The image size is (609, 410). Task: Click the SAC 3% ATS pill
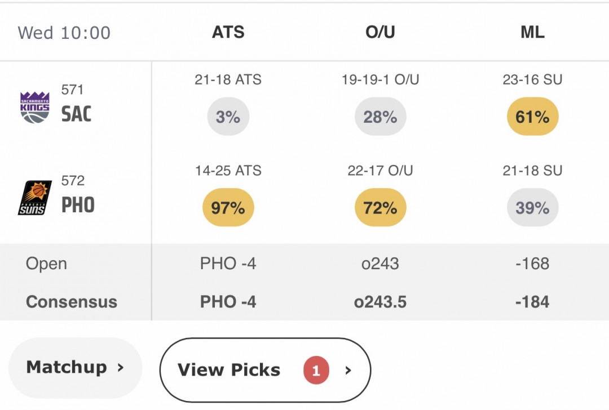click(x=228, y=117)
